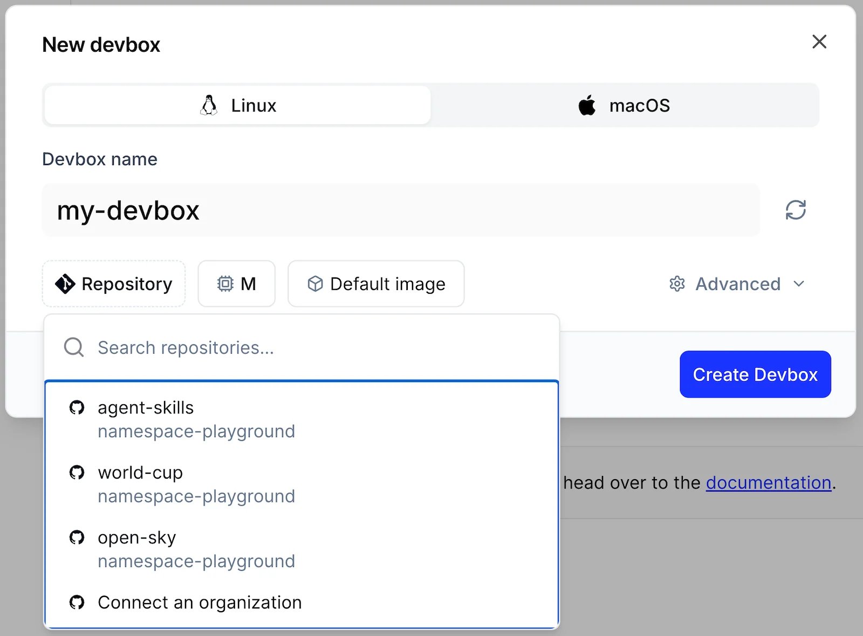Open the Default image selector
The width and height of the screenshot is (863, 636).
click(x=376, y=284)
